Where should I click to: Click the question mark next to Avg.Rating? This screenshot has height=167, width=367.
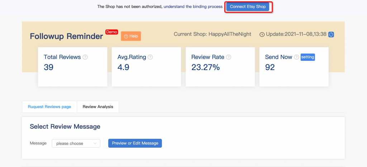[x=150, y=57]
